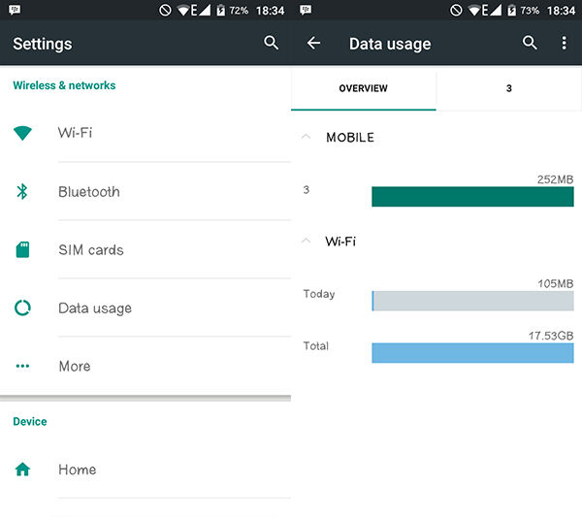The height and width of the screenshot is (517, 582).
Task: Tap the Bluetooth icon in the Settings list
Action: 22,191
